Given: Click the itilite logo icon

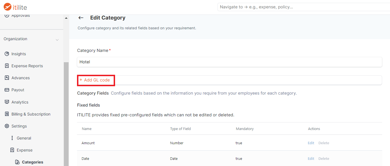Looking at the screenshot, I should [8, 7].
